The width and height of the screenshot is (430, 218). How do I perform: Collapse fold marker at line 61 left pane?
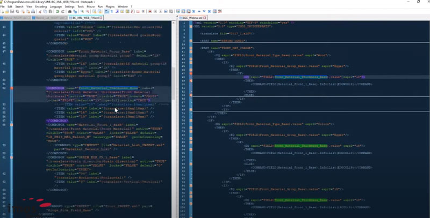[11, 157]
